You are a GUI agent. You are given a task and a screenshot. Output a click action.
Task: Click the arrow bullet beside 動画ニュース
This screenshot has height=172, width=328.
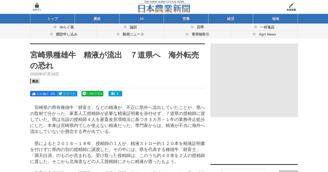(118, 34)
